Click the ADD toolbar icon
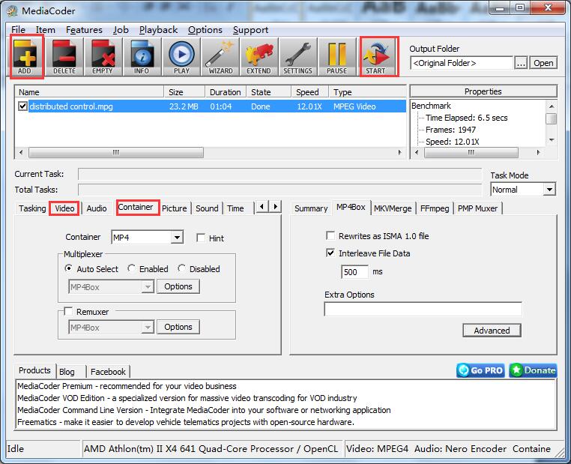This screenshot has height=464, width=571. pos(28,56)
